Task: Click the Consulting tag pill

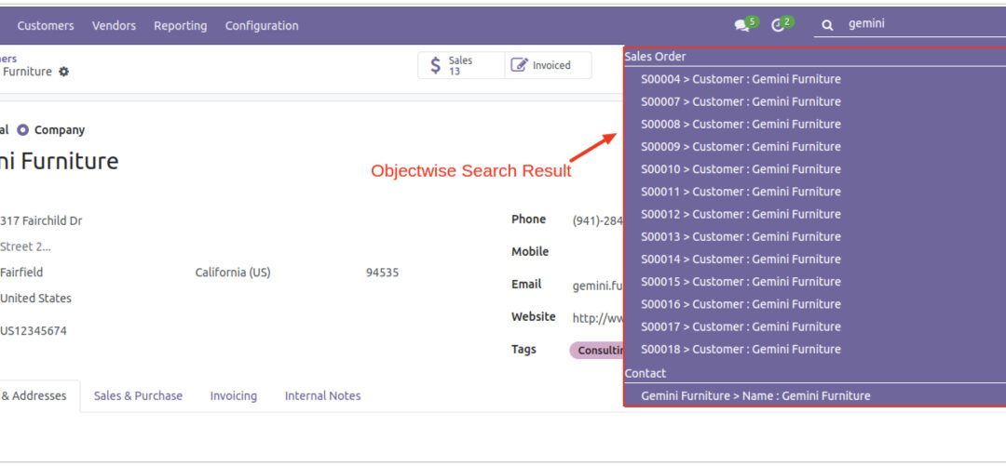Action: click(x=597, y=350)
